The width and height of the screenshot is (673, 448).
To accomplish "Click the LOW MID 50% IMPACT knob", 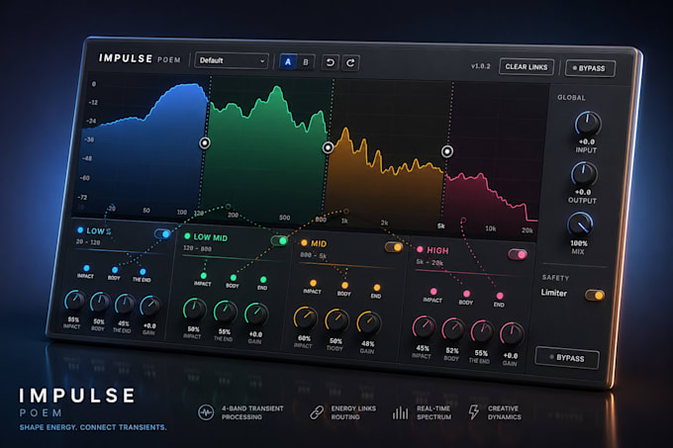I will pos(194,310).
